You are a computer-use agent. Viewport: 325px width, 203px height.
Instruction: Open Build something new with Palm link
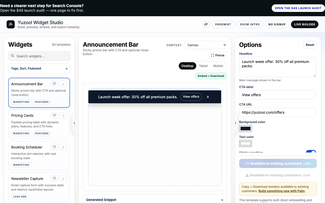(x=282, y=191)
